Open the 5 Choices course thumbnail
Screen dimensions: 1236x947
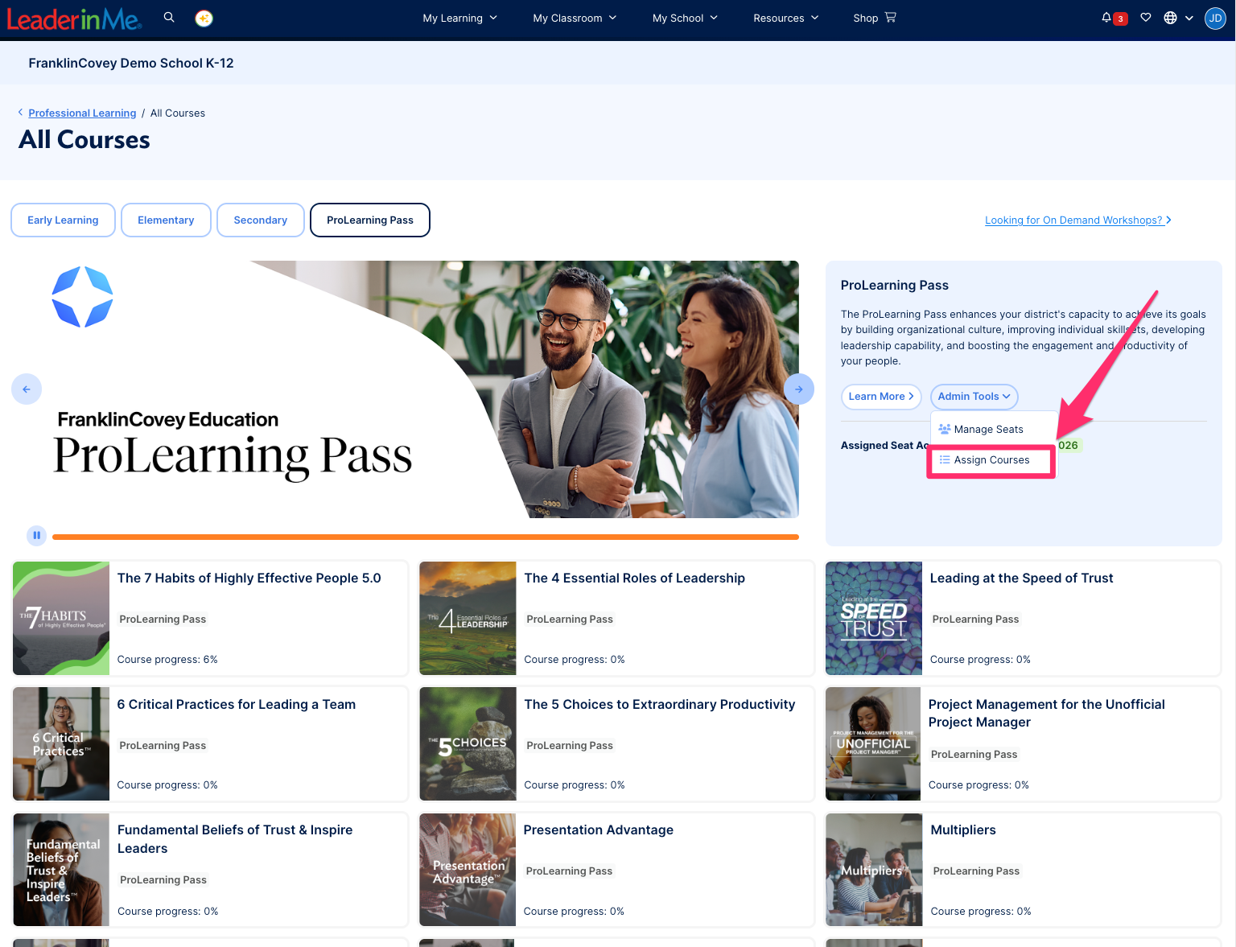(x=468, y=744)
